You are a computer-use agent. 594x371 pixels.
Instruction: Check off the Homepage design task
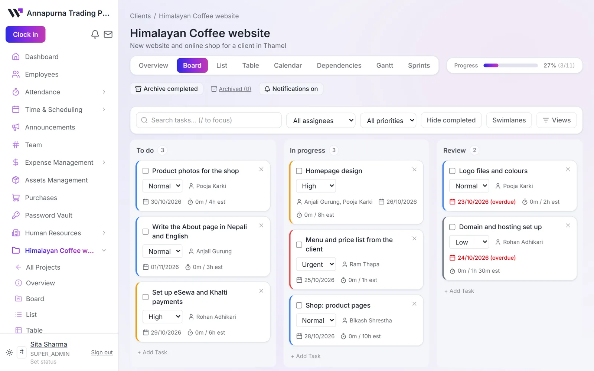[299, 171]
